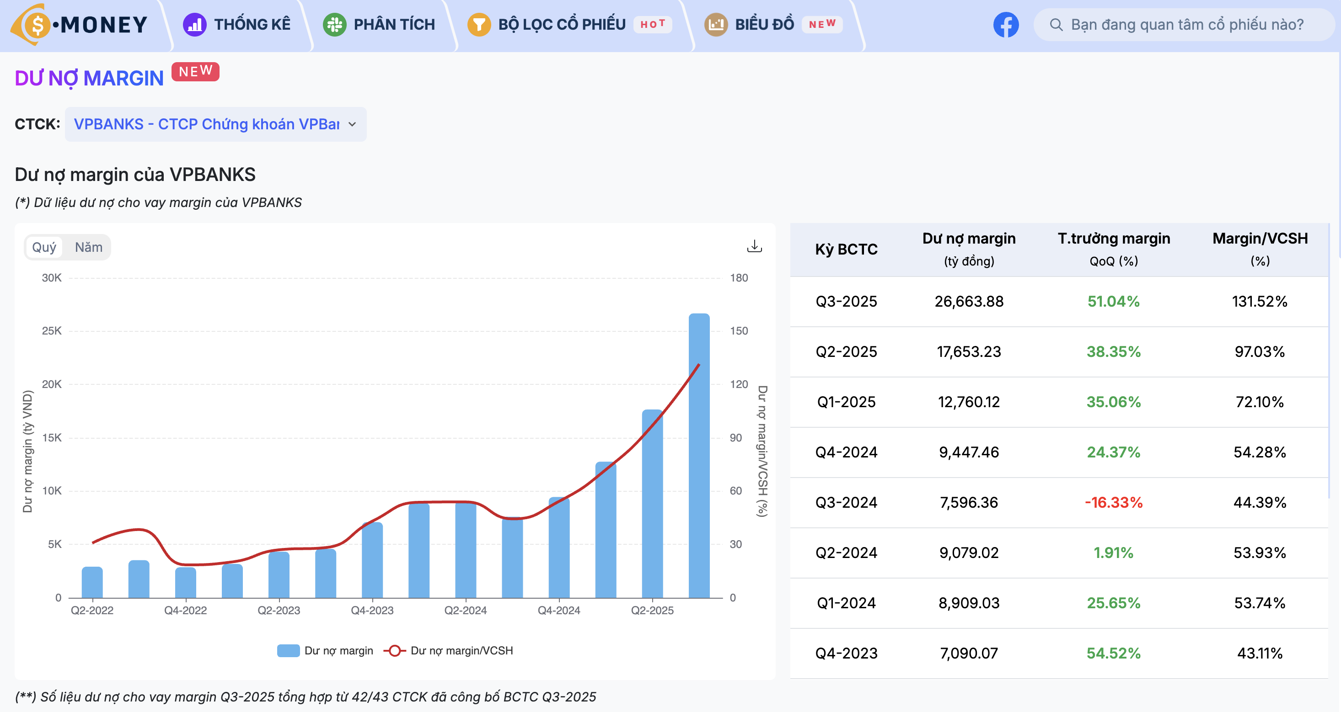Click the purple Thống Kê chart icon
The width and height of the screenshot is (1341, 712).
[x=194, y=24]
